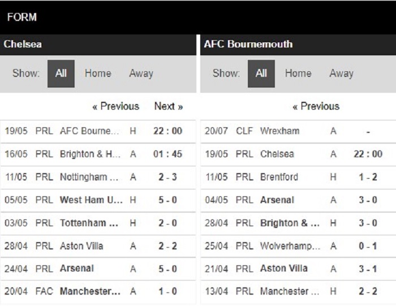Go to Next Chelsea matches

coord(169,106)
